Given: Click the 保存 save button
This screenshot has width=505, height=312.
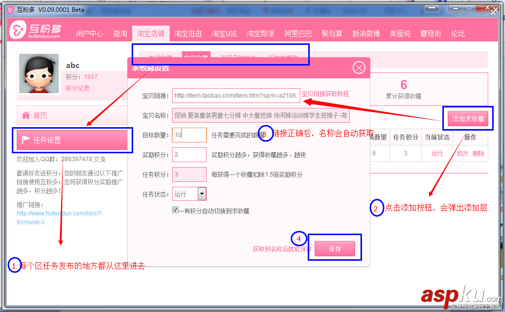Looking at the screenshot, I should pyautogui.click(x=335, y=249).
